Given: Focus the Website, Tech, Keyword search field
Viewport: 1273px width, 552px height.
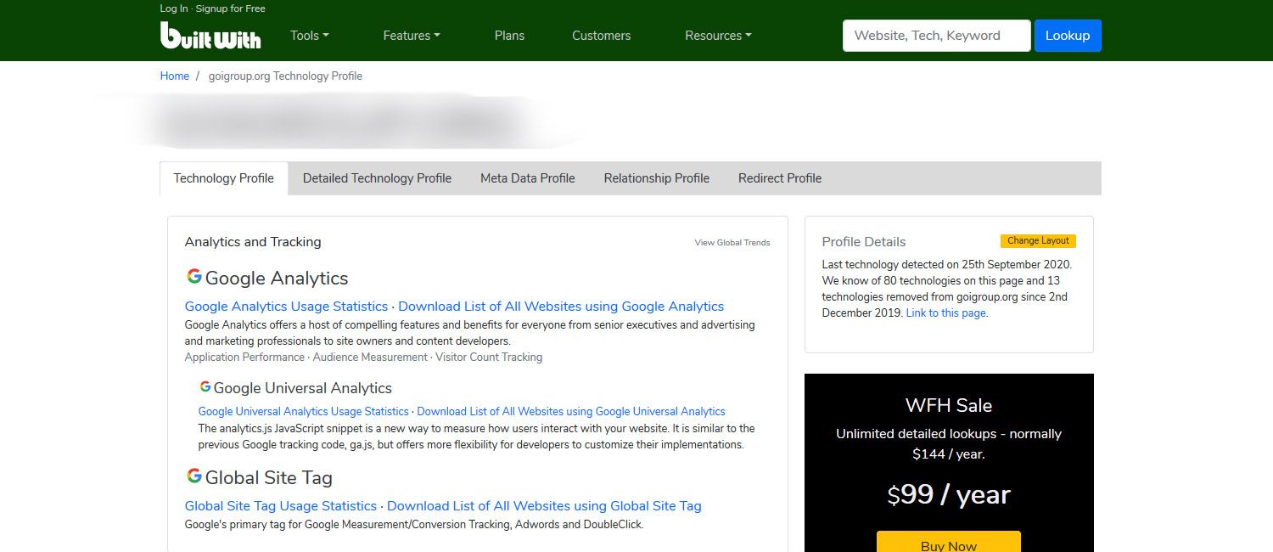Looking at the screenshot, I should click(937, 36).
